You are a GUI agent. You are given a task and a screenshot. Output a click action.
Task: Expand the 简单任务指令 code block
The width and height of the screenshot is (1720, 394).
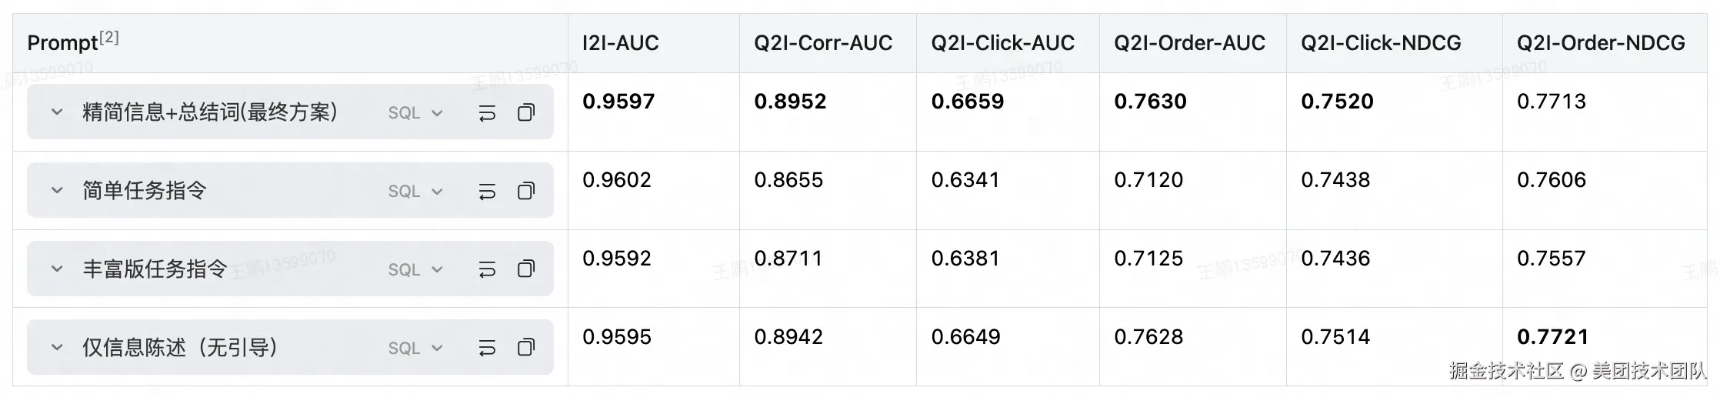coord(57,190)
